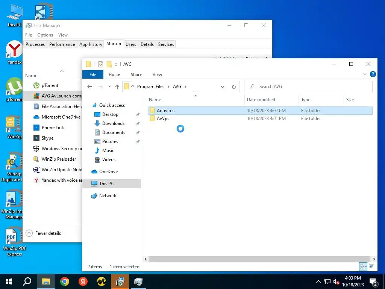The width and height of the screenshot is (385, 289).
Task: Click the Windows Security shield icon
Action: coord(36,149)
